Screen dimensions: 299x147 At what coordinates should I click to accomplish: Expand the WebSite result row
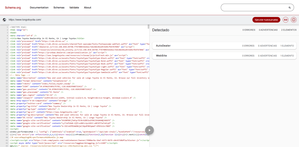tap(224, 55)
